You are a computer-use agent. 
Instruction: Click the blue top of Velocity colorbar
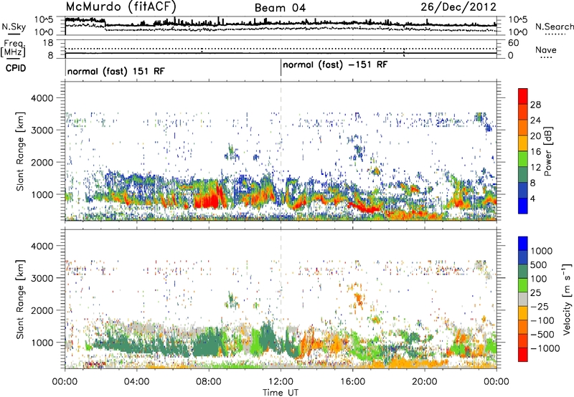[x=523, y=244]
